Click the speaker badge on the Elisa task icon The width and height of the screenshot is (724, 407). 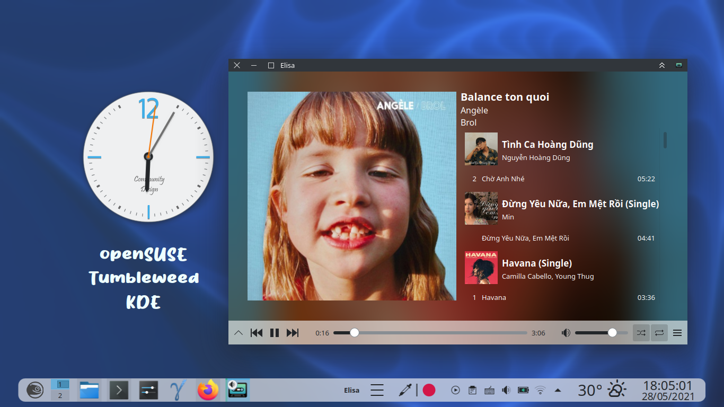point(232,384)
